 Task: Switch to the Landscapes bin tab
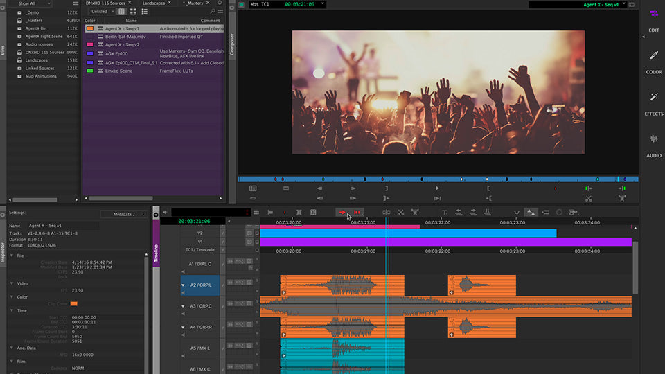click(154, 3)
